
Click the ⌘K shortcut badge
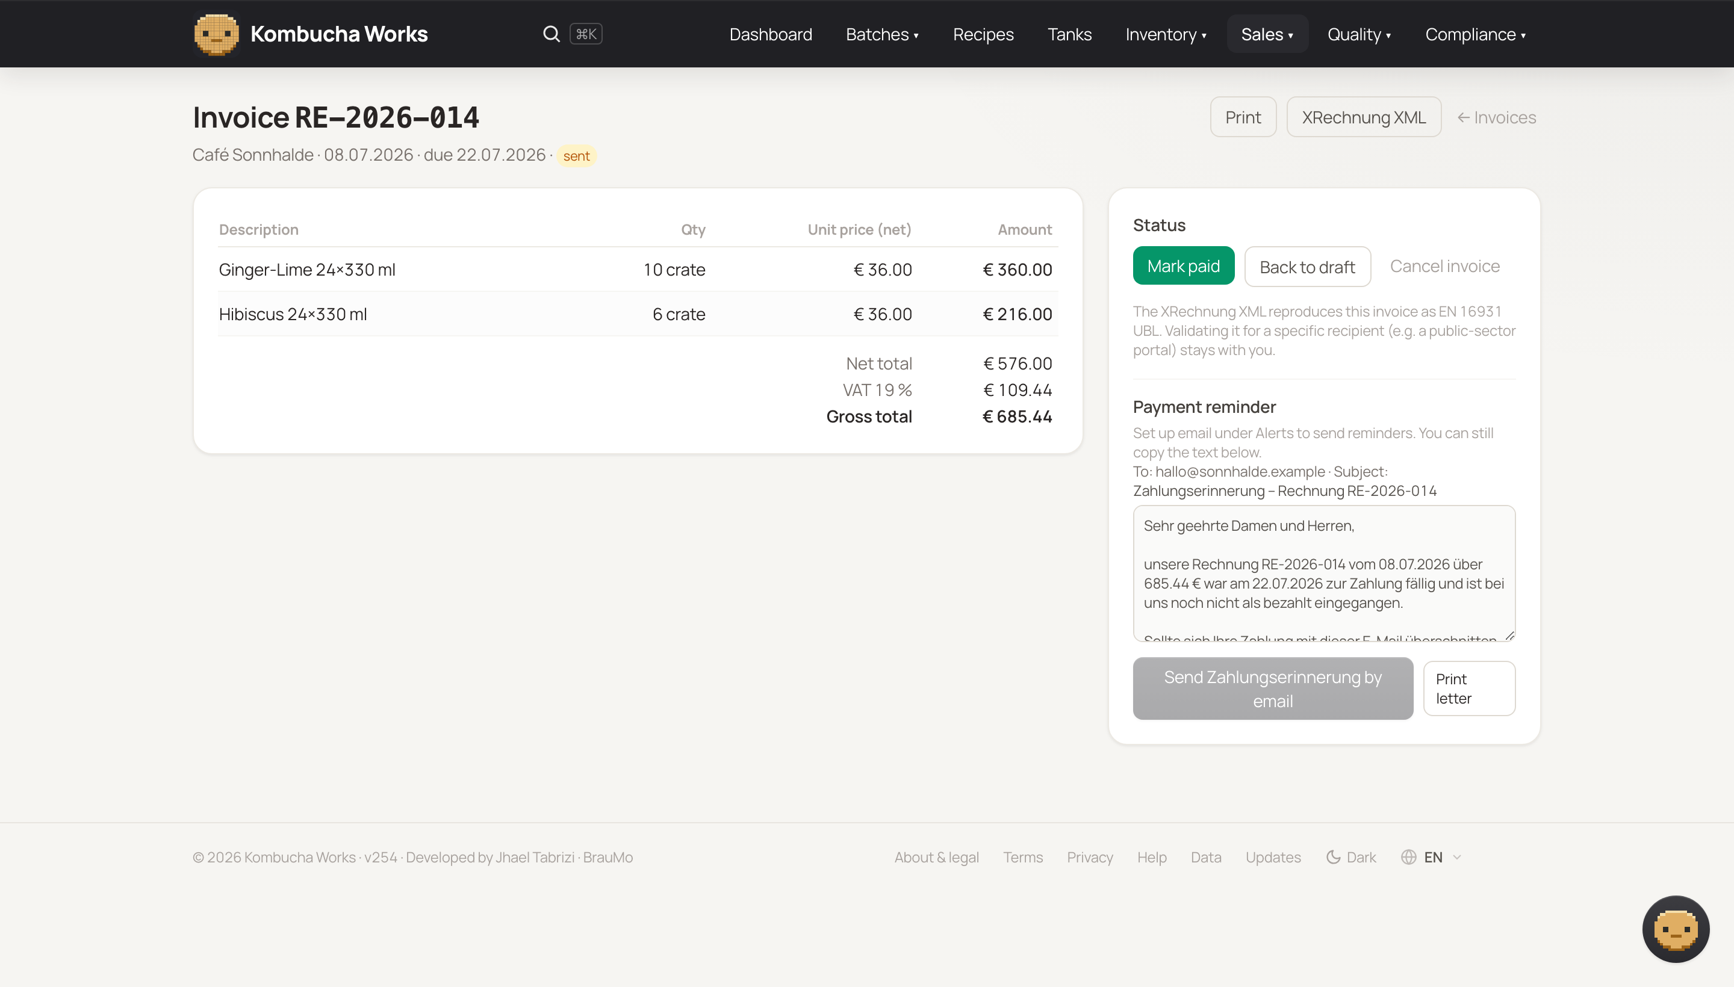pos(586,34)
